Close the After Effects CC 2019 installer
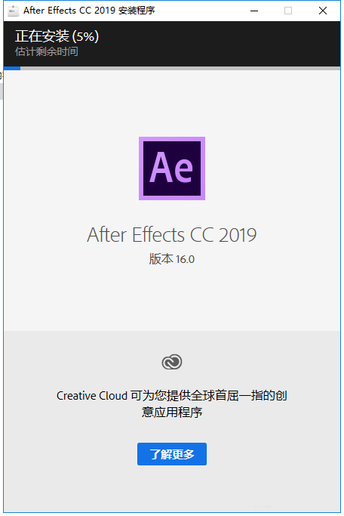This screenshot has width=344, height=516. pyautogui.click(x=323, y=11)
